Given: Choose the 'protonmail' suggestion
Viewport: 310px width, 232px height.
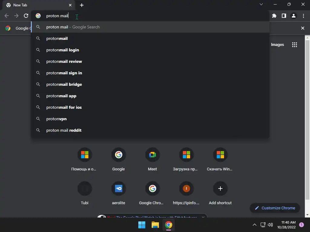Looking at the screenshot, I should [x=150, y=38].
